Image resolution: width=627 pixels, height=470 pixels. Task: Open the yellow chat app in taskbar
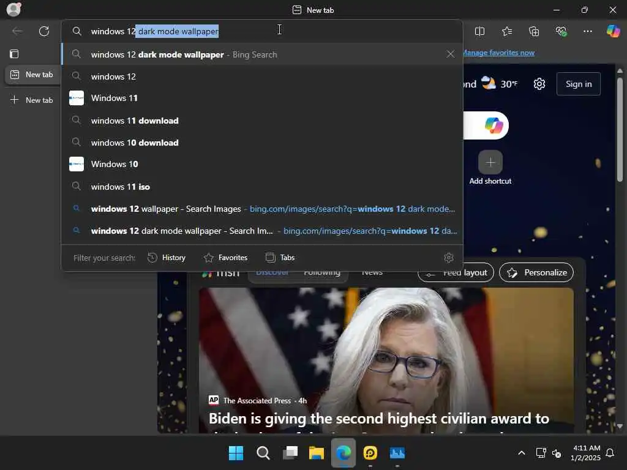click(x=370, y=453)
